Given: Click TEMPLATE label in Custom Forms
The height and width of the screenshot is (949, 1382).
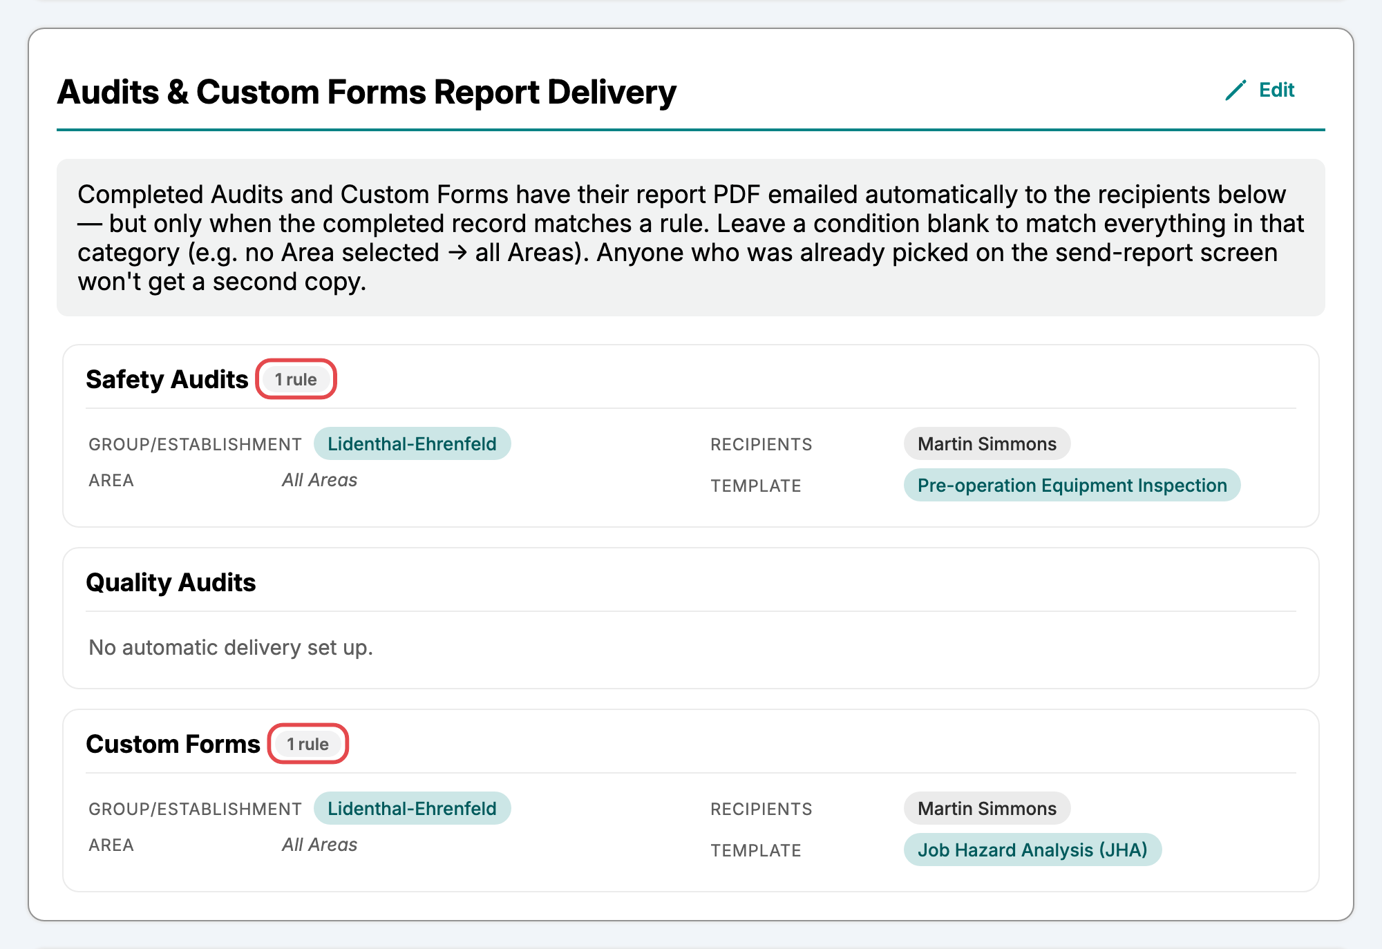Looking at the screenshot, I should [x=755, y=850].
